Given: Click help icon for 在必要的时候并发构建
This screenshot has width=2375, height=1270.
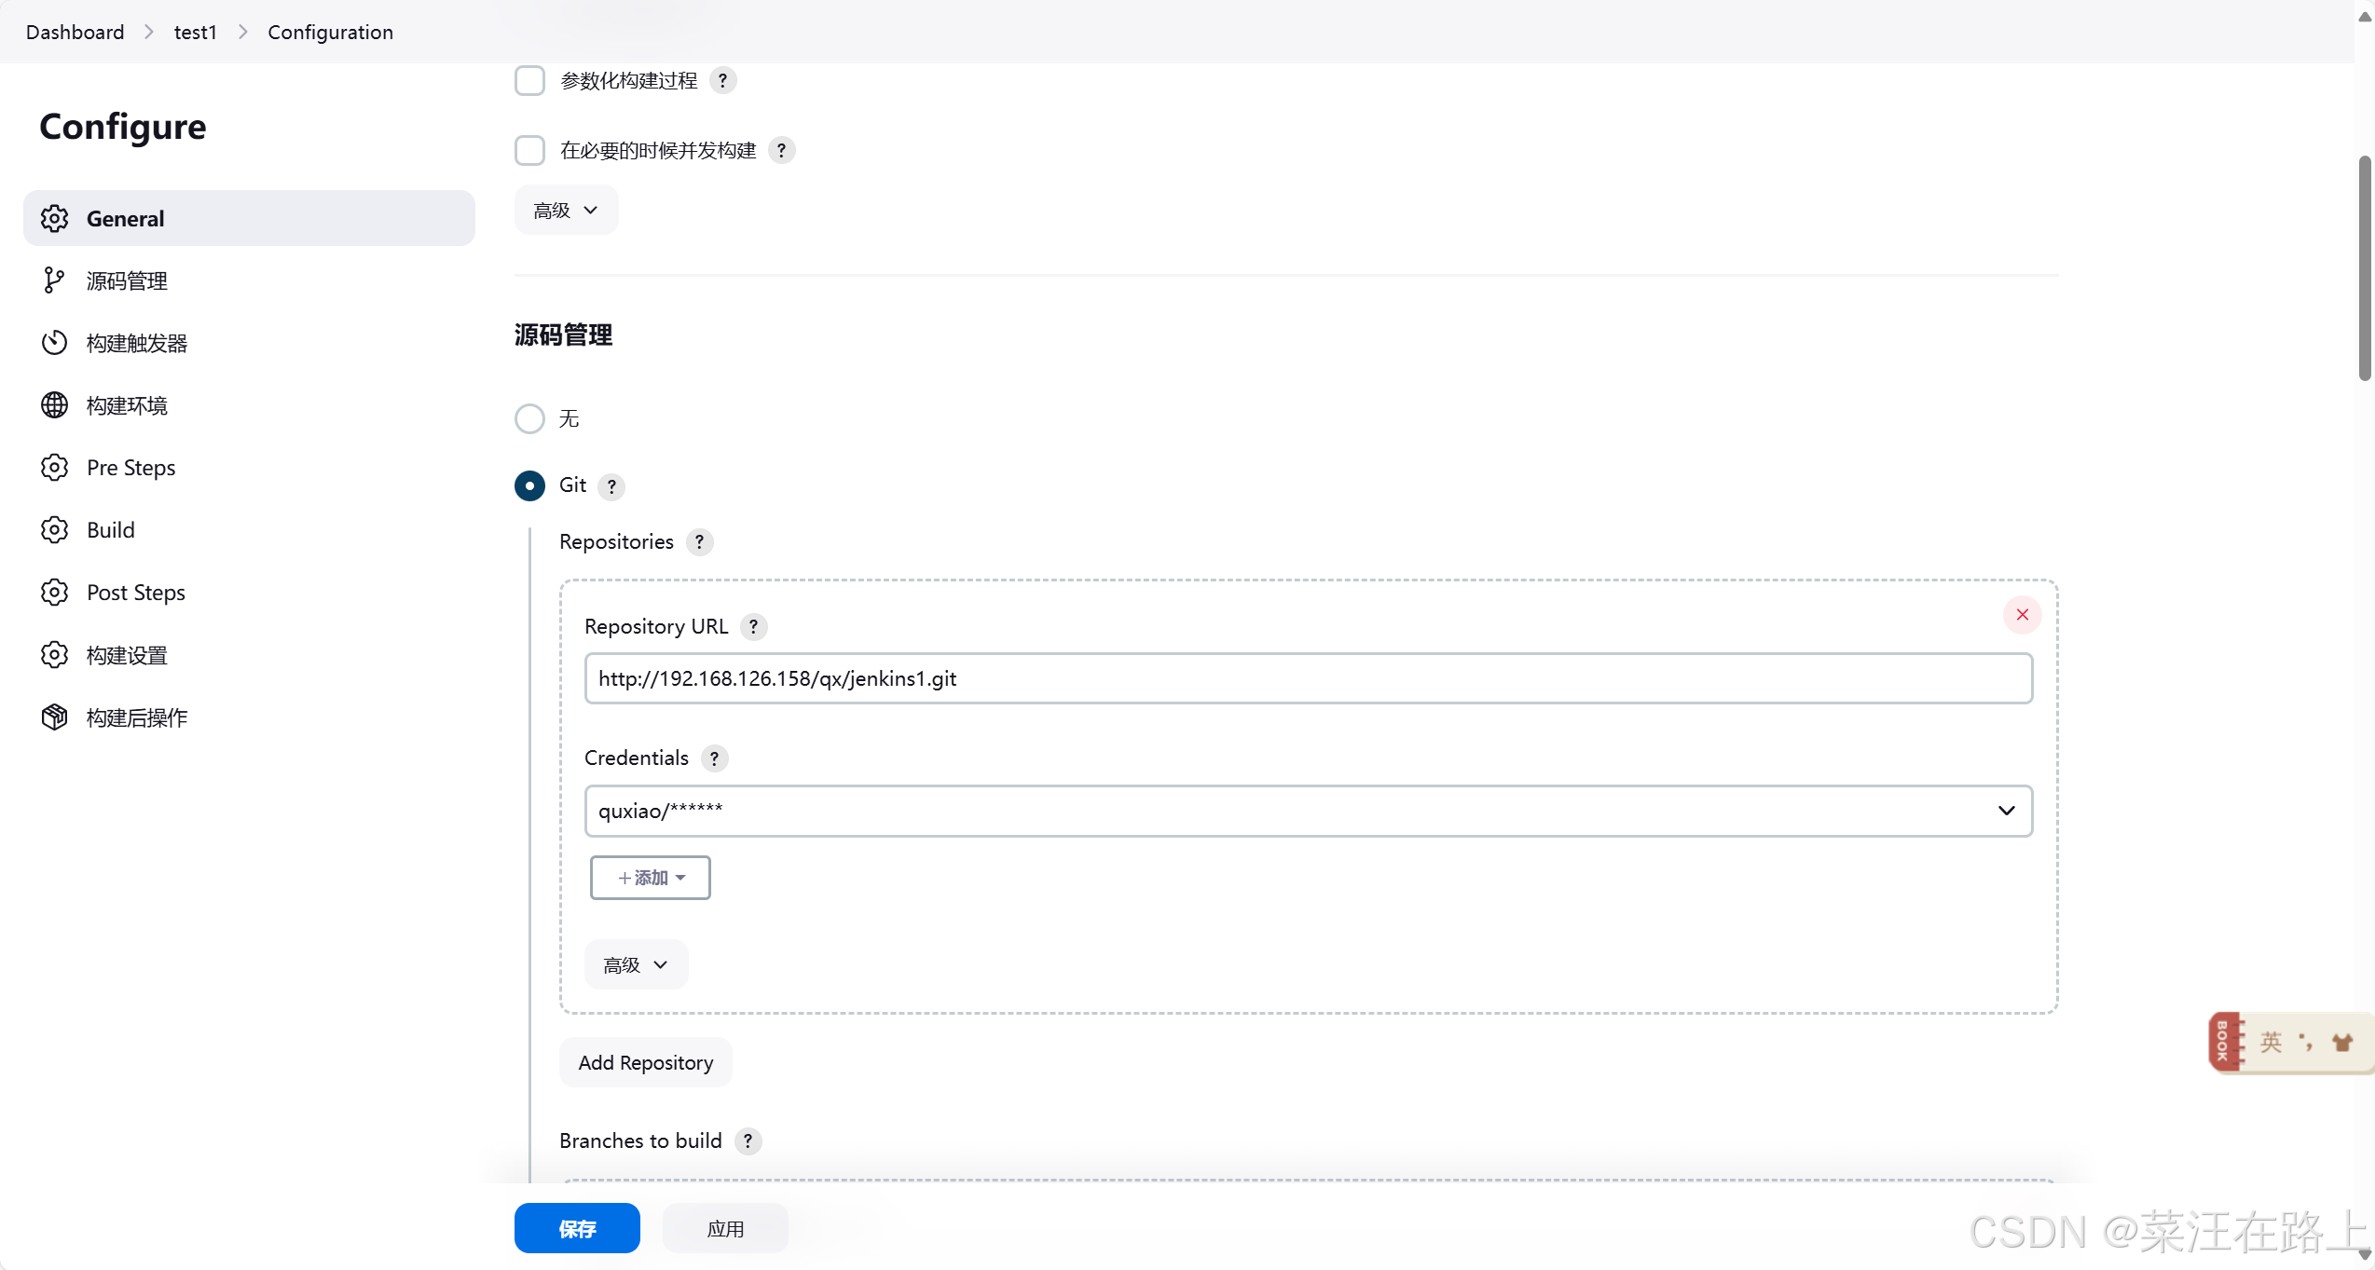Looking at the screenshot, I should 781,151.
